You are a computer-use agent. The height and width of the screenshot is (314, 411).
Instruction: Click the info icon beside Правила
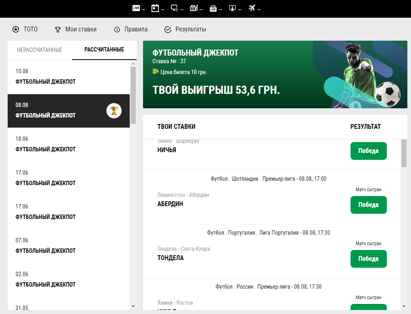click(117, 30)
